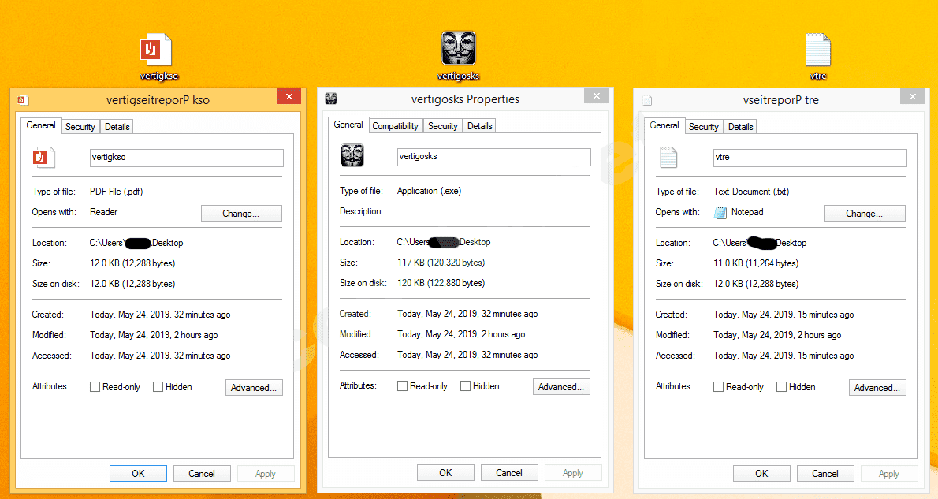Switch to Security tab in vertigosks Properties
This screenshot has width=938, height=499.
click(x=443, y=126)
